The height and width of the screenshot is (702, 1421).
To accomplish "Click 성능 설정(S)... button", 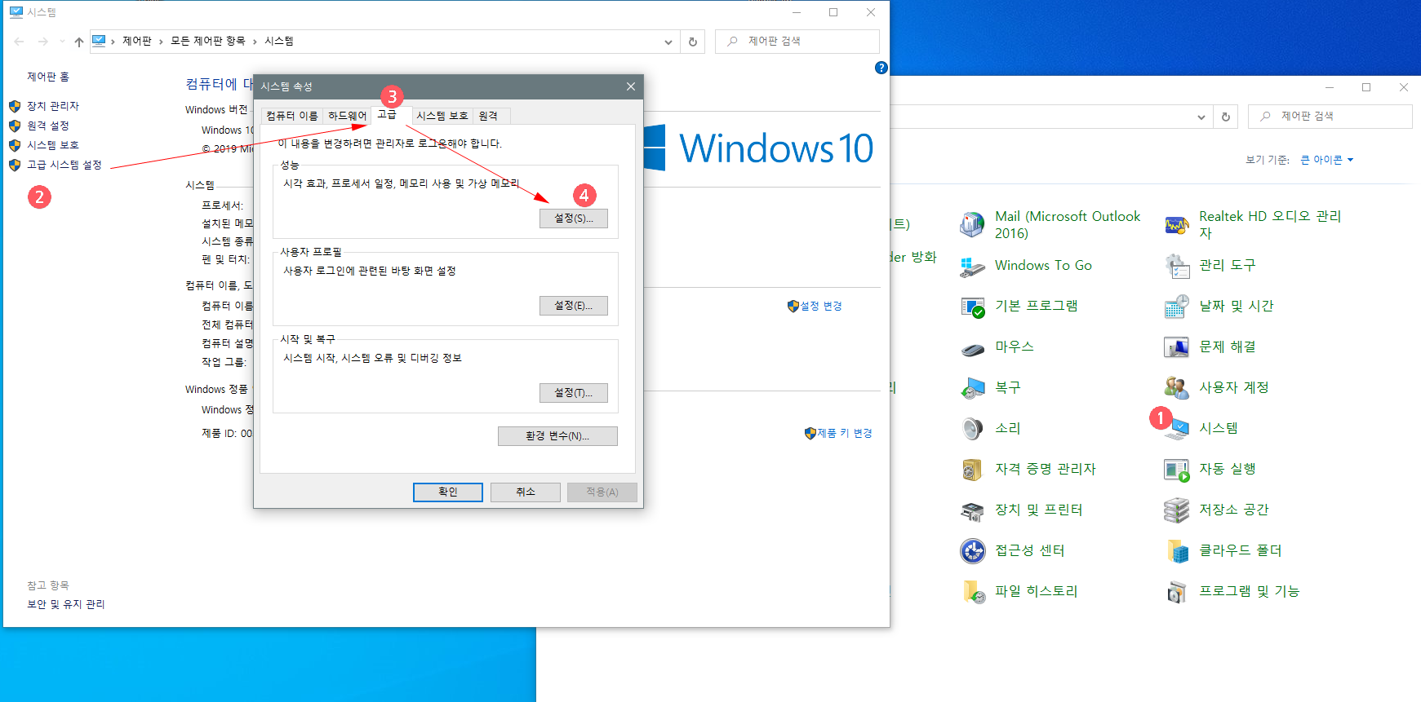I will [574, 219].
